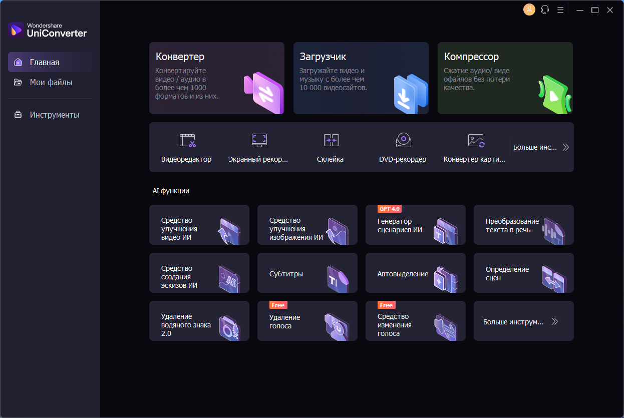Open Больше инс... tools text

535,147
